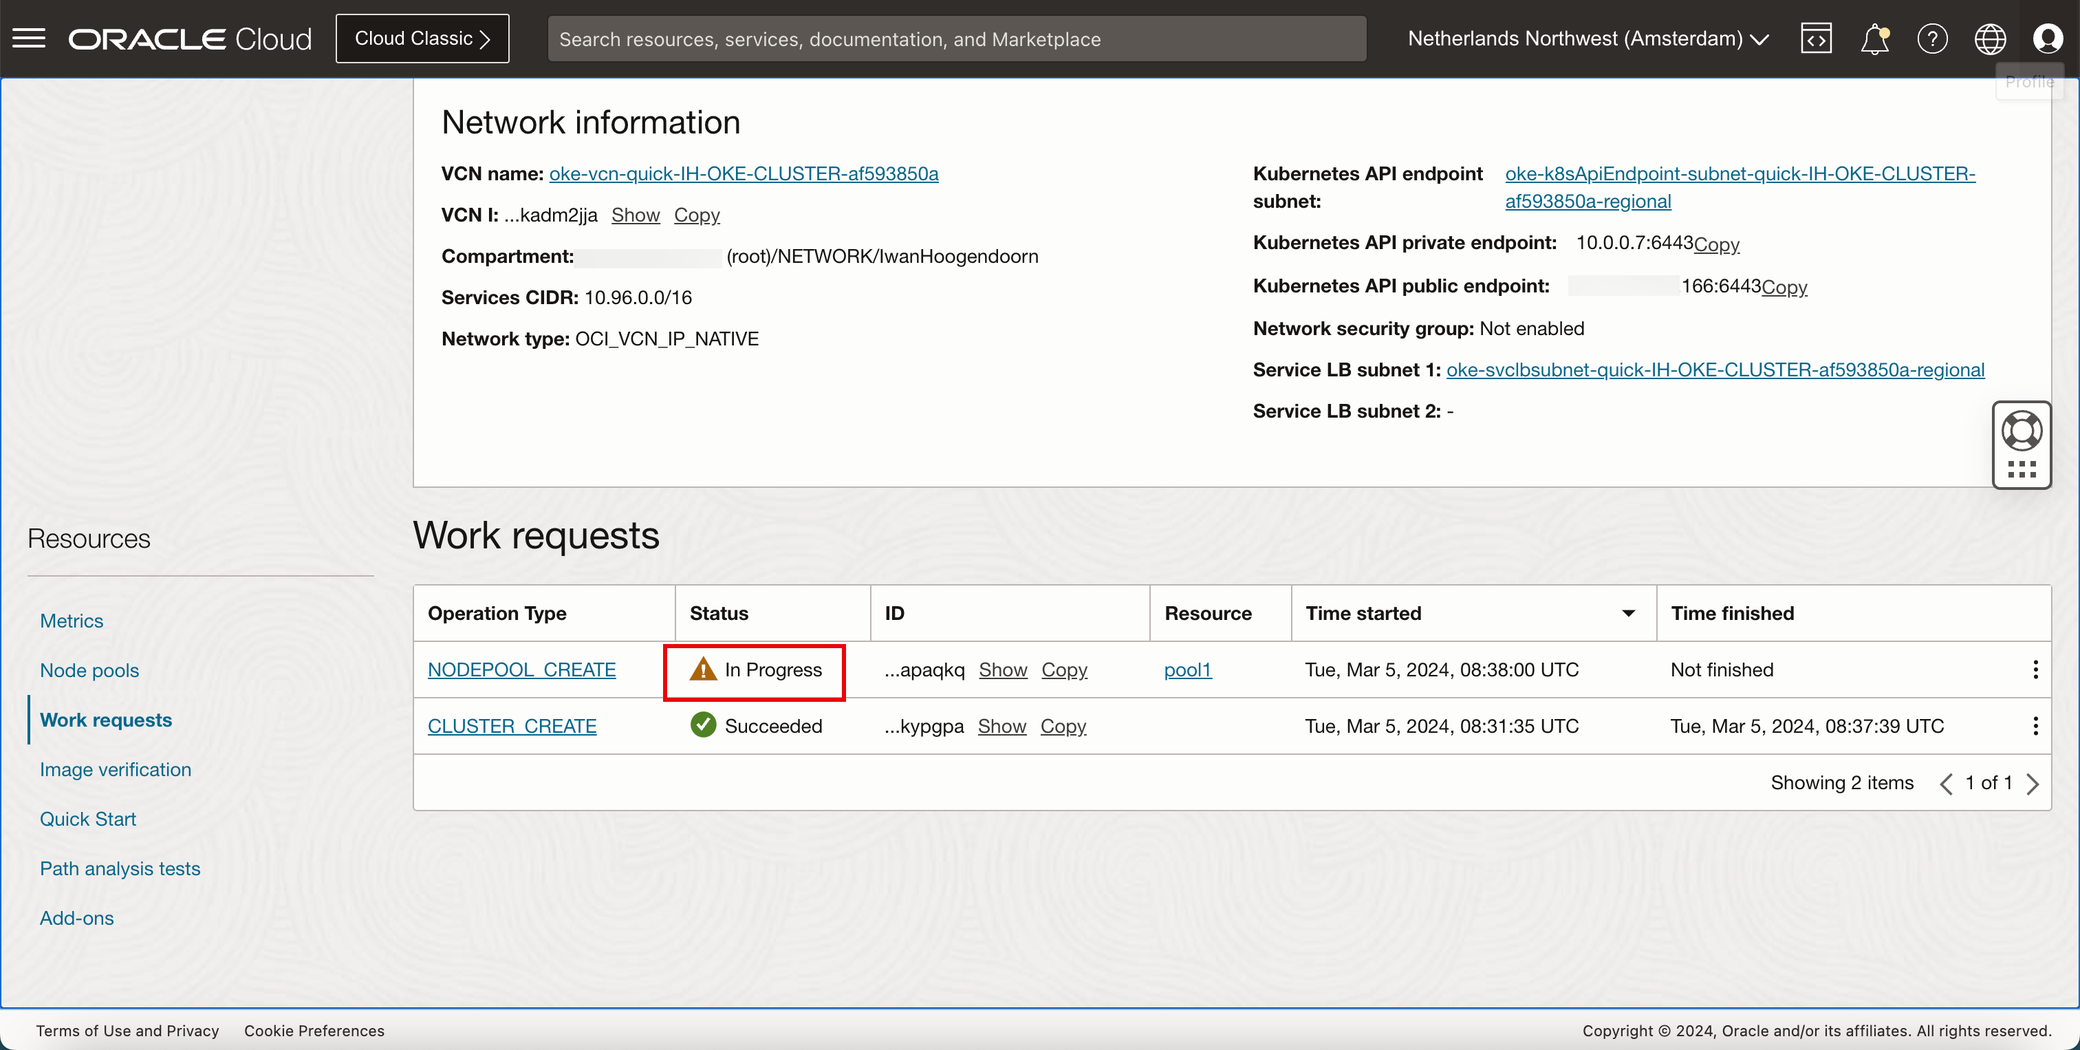The height and width of the screenshot is (1050, 2080).
Task: Open actions menu for NODEPOOL_CREATE row
Action: pos(2035,669)
